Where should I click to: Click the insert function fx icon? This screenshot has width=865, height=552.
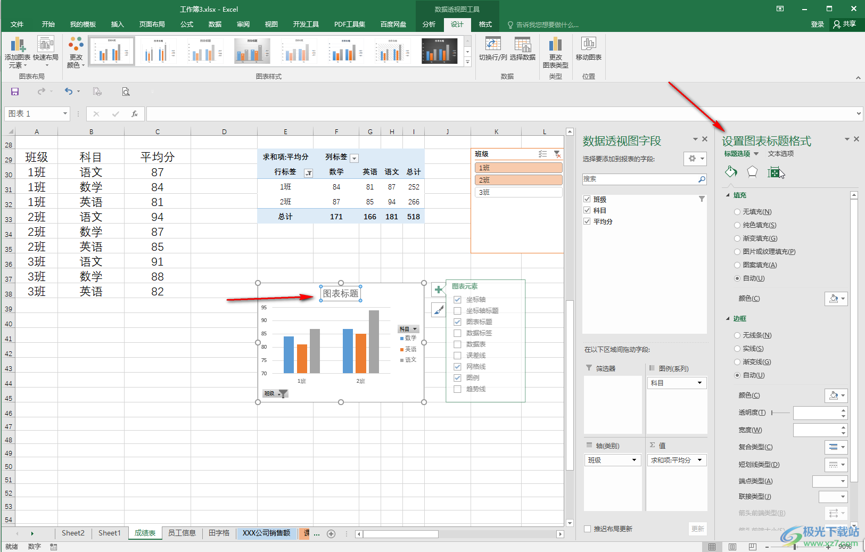pos(135,114)
